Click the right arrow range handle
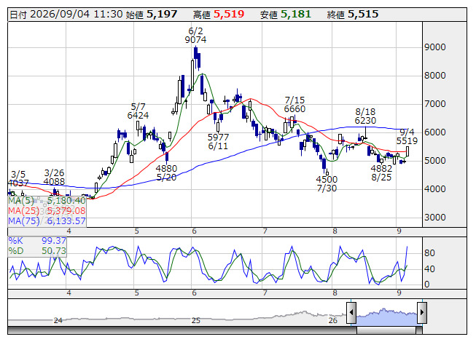The width and height of the screenshot is (476, 342). (x=422, y=312)
